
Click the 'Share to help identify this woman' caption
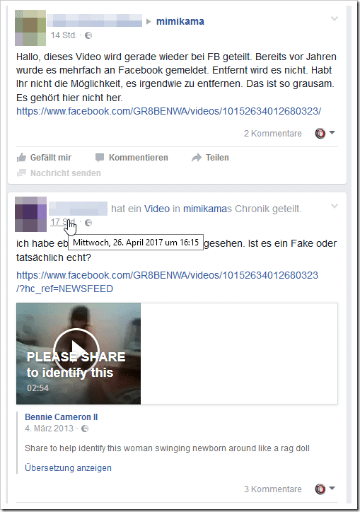[x=167, y=448]
